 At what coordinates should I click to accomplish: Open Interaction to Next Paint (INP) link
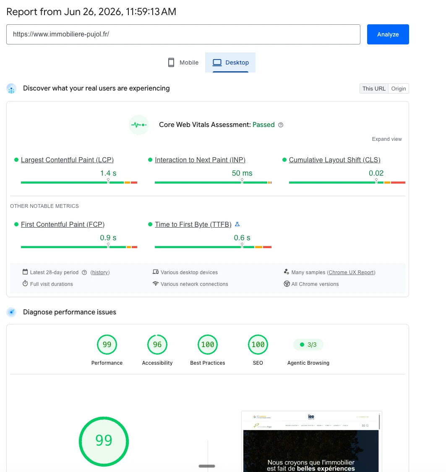[200, 160]
